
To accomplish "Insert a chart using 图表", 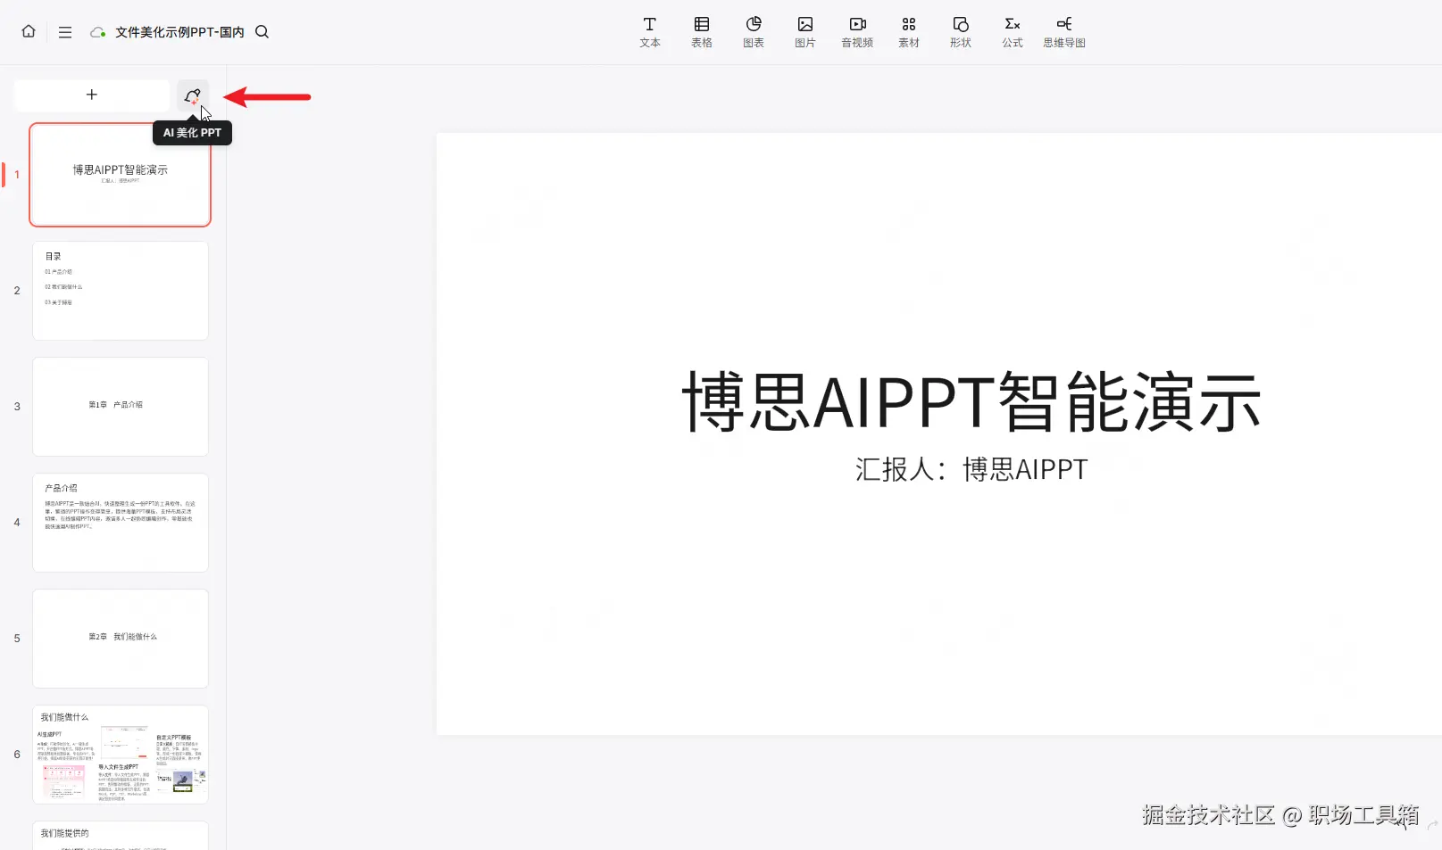I will pyautogui.click(x=754, y=32).
